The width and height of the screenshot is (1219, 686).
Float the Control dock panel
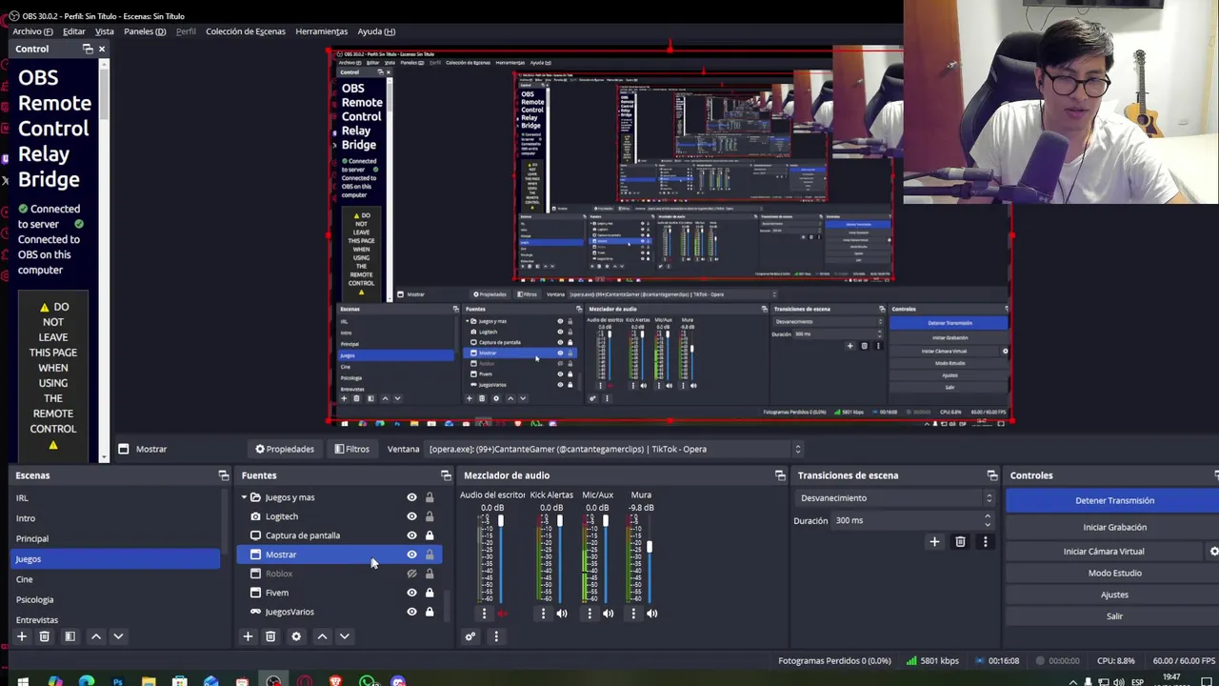tap(88, 49)
